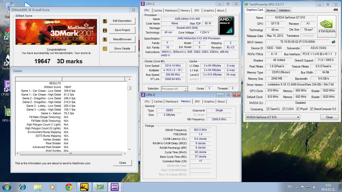Image resolution: width=342 pixels, height=192 pixels.
Task: Launch Internet Explorer from the taskbar
Action: point(23,187)
